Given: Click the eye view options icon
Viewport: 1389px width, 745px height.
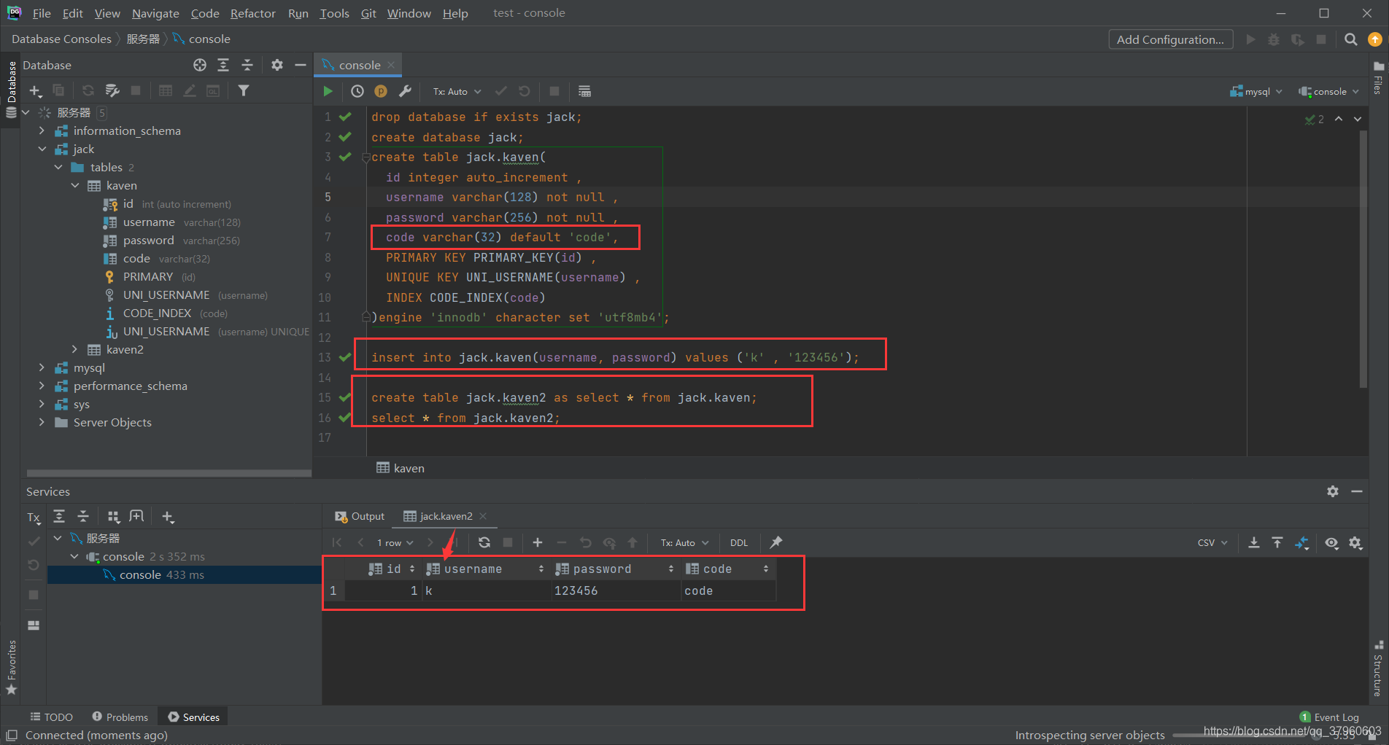Looking at the screenshot, I should point(1331,542).
